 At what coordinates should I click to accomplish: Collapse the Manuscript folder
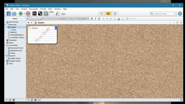pos(5,25)
